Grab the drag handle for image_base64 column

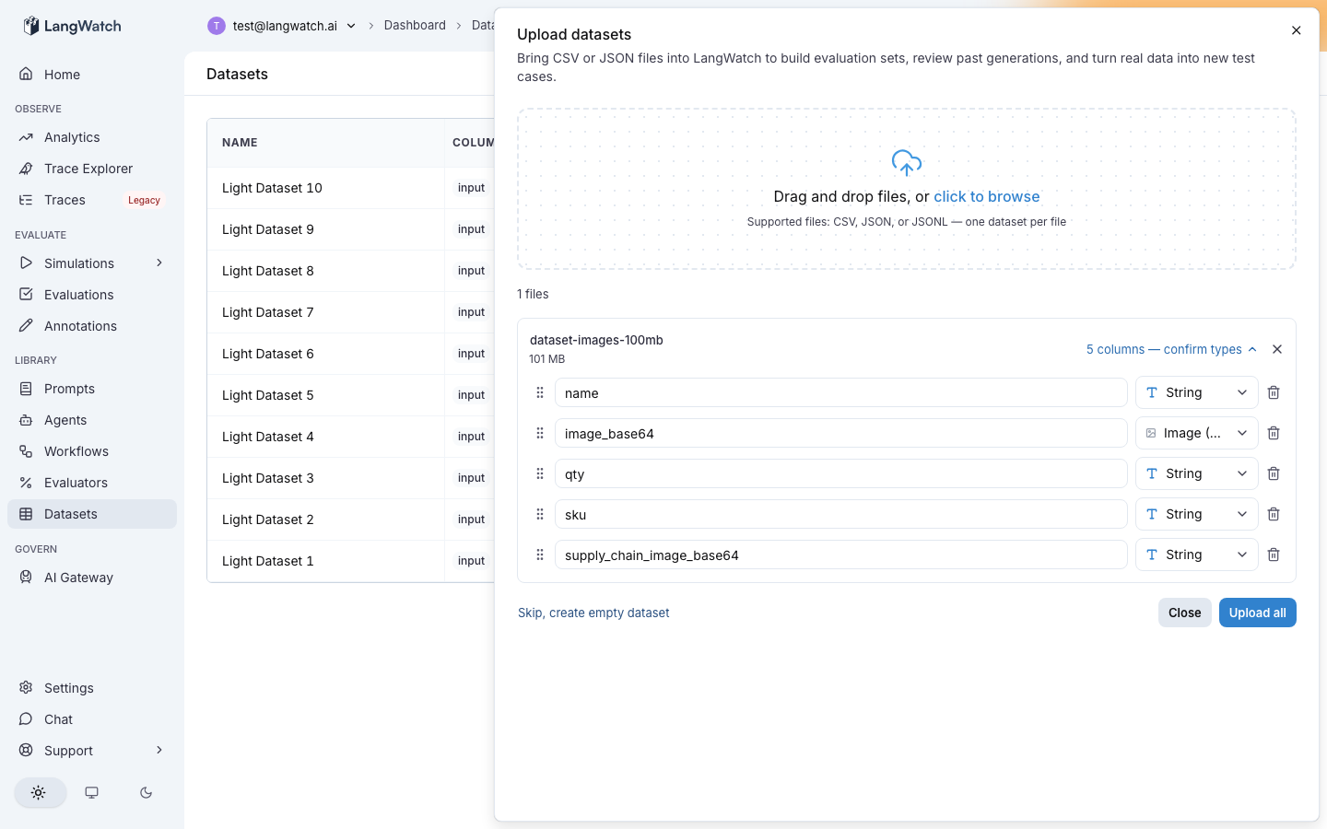[x=540, y=433]
